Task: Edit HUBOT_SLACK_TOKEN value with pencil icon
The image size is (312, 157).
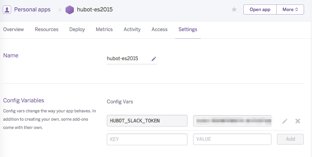Action: pyautogui.click(x=285, y=121)
